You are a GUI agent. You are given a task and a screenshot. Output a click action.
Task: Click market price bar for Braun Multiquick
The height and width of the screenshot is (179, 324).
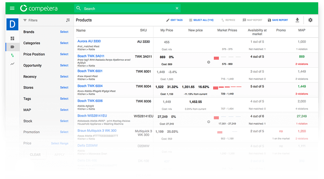220,132
